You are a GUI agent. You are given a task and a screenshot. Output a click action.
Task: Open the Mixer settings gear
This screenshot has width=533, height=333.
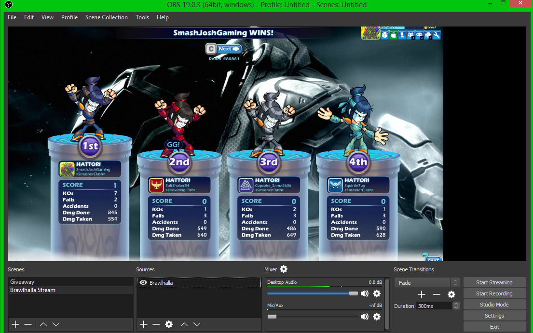[284, 269]
